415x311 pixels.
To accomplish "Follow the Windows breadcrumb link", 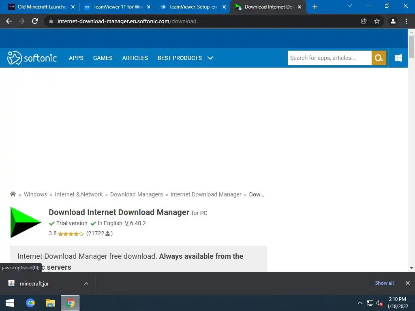I will (x=36, y=194).
